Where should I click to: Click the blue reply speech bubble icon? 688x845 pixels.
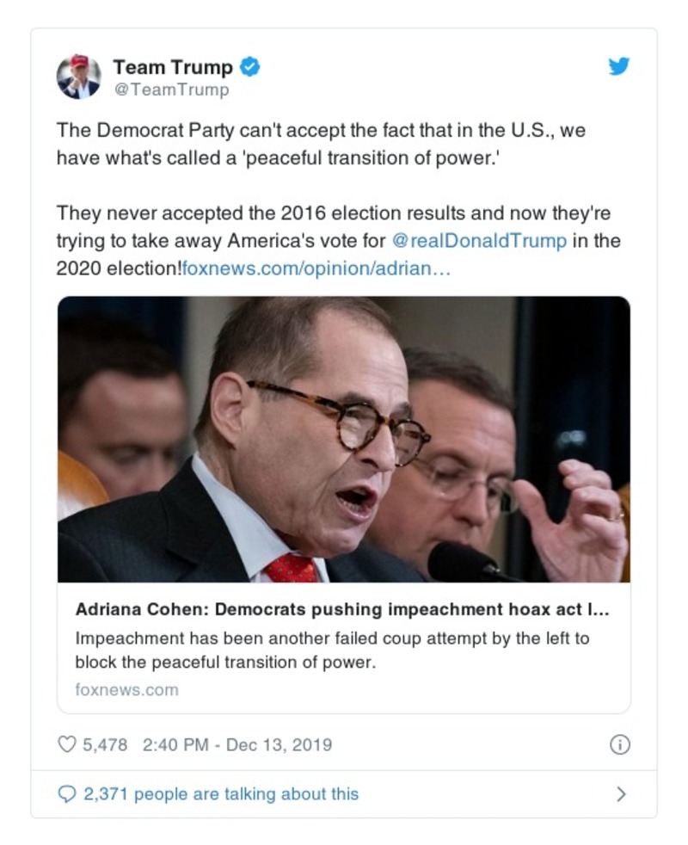[67, 794]
